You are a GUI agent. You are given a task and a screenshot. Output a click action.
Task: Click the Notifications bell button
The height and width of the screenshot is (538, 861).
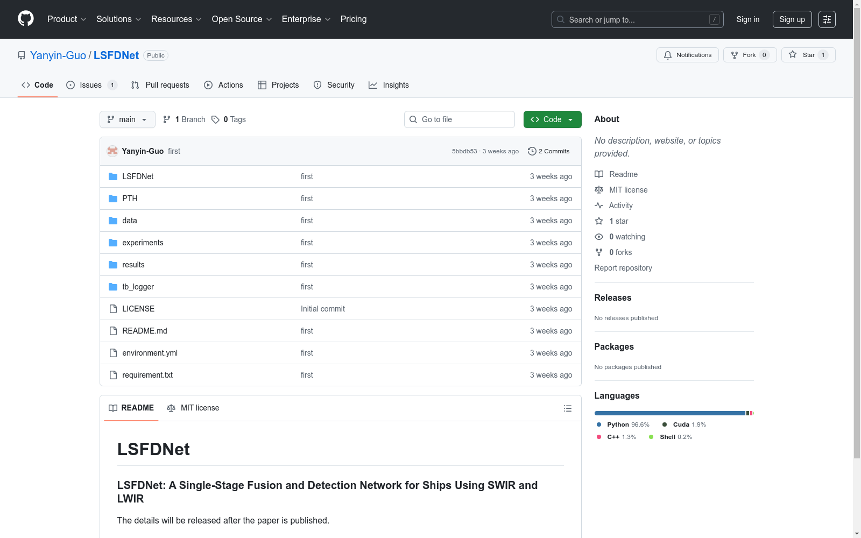tap(688, 55)
